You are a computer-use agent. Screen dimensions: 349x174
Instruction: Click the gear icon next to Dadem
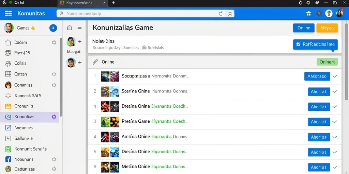pos(54,42)
